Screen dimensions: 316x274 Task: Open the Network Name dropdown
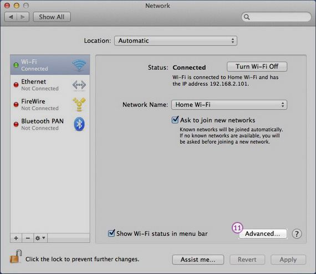(229, 105)
